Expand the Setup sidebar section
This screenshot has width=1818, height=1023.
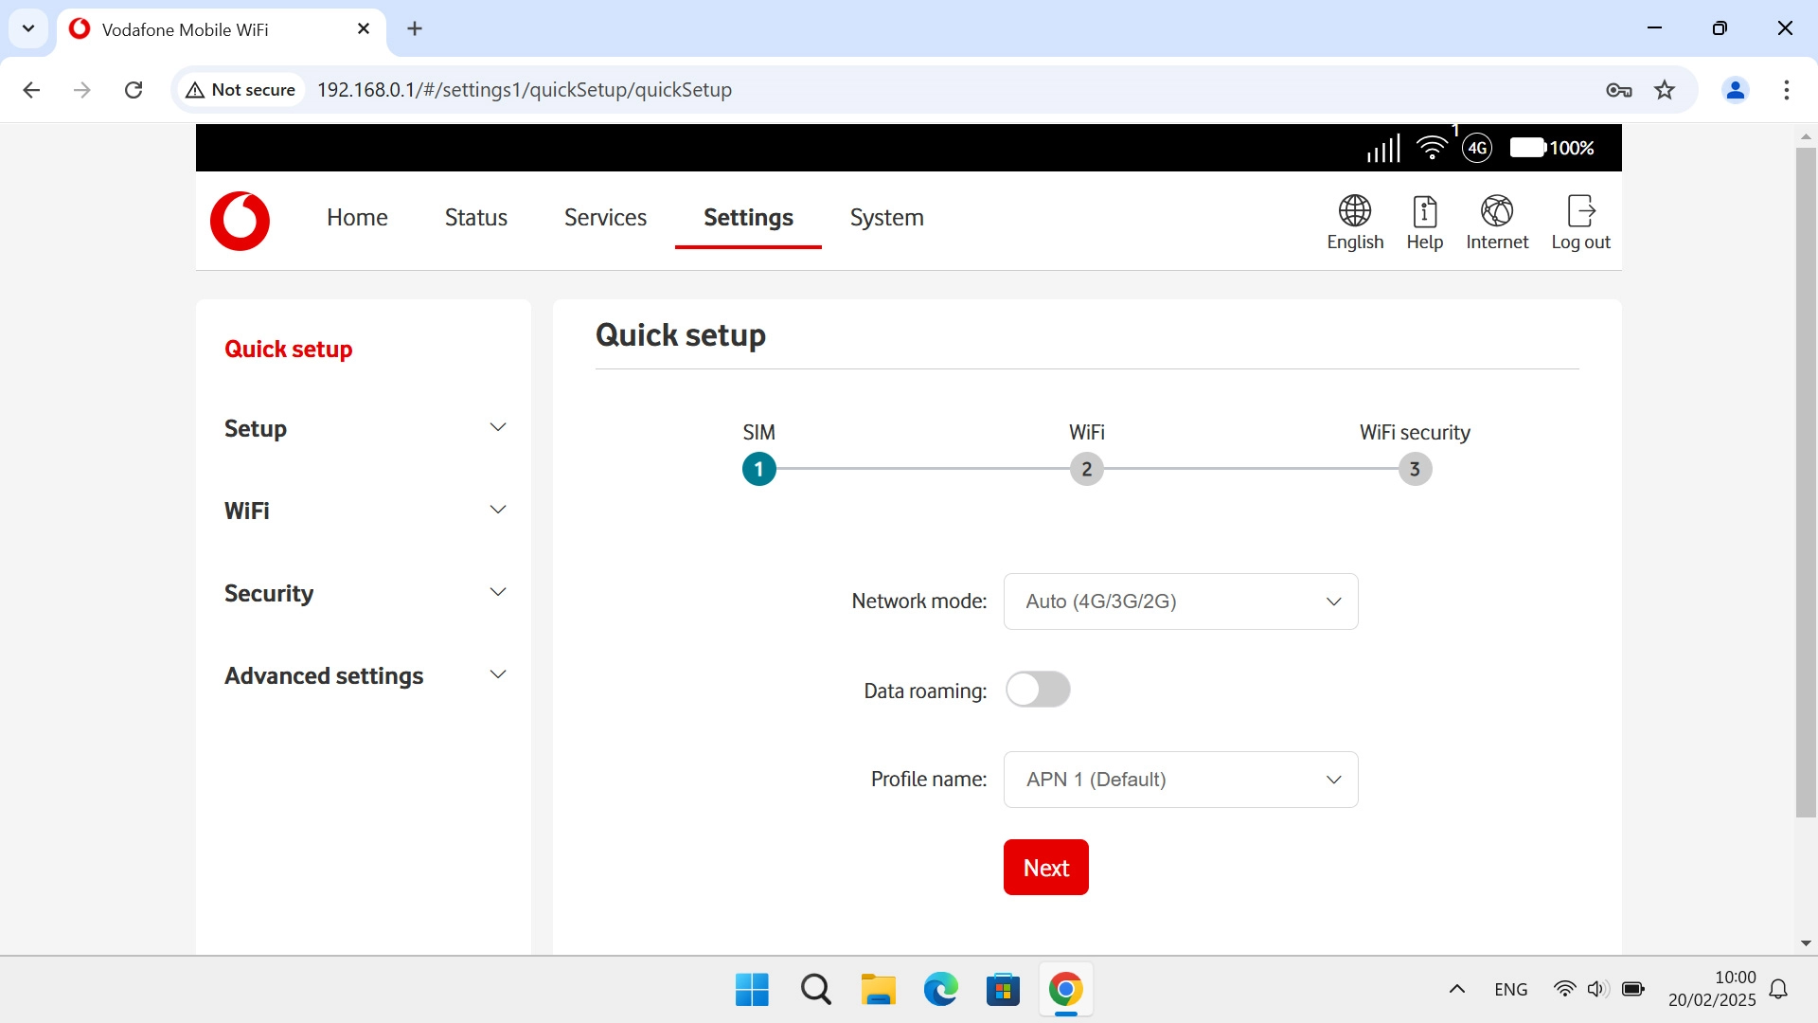coord(365,428)
